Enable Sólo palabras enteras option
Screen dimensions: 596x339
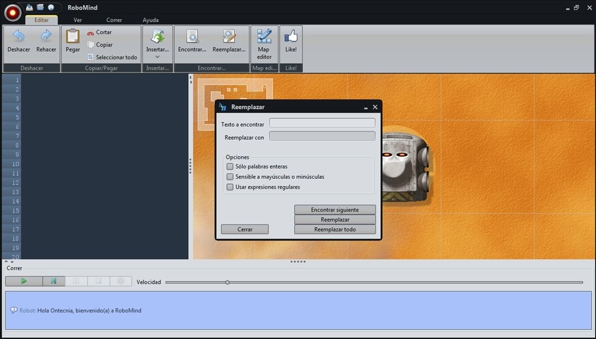coord(230,167)
